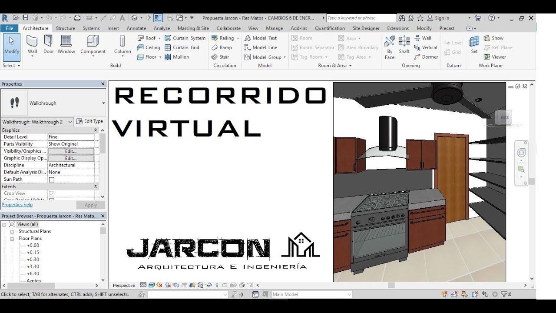556x313 pixels.
Task: Select the Vertical opening tool
Action: (x=425, y=47)
